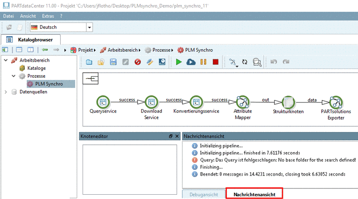Open the Ansicht menu
This screenshot has width=358, height=199.
click(28, 16)
